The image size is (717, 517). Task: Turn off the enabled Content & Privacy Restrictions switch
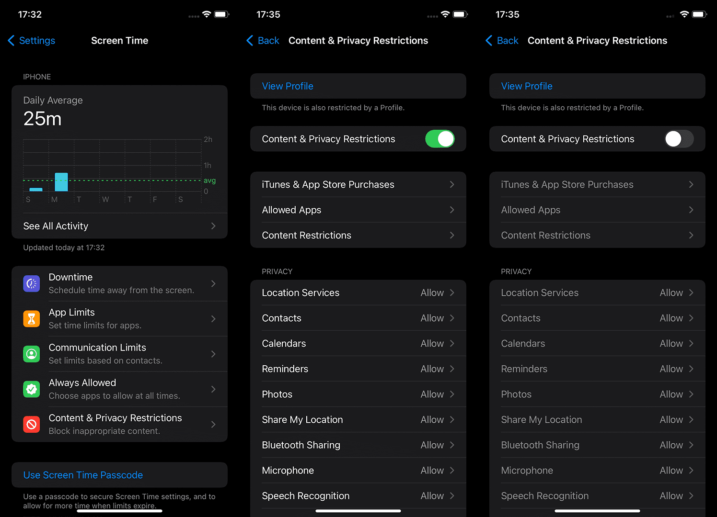pyautogui.click(x=439, y=139)
